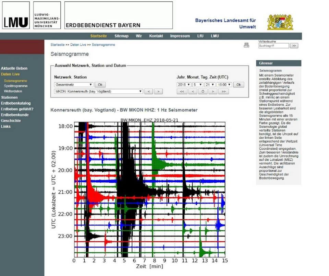329x276 pixels.
Task: Click the Bavarian coat of arms
Action: tap(280, 22)
